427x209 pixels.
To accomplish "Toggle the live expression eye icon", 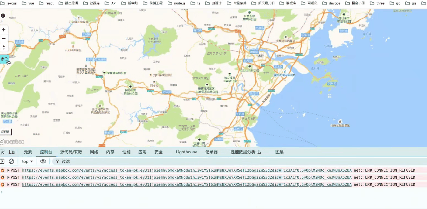I will (43, 161).
